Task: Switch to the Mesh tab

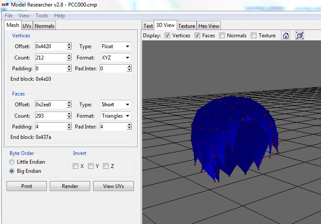Action: (x=13, y=25)
